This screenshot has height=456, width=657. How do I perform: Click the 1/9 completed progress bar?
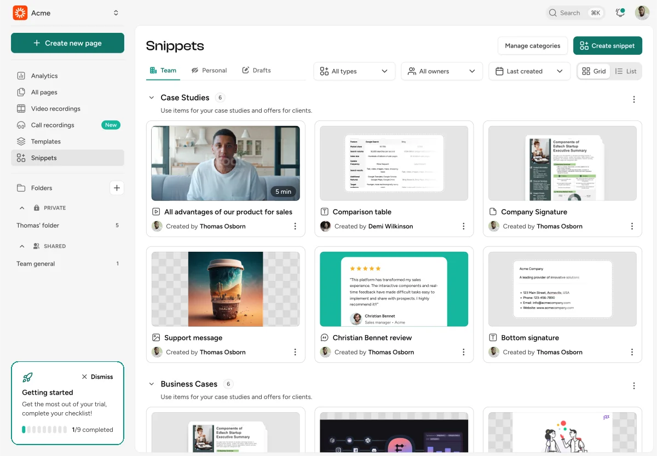pos(44,430)
